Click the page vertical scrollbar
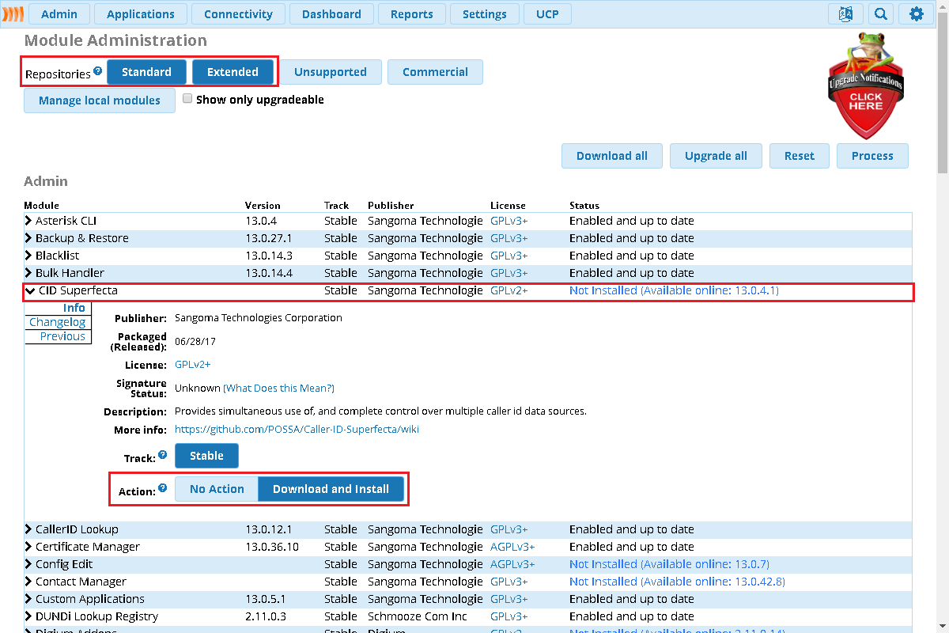 tap(942, 316)
